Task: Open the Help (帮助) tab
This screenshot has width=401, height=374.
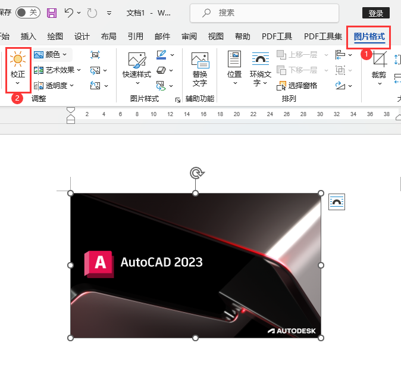Action: (x=242, y=36)
